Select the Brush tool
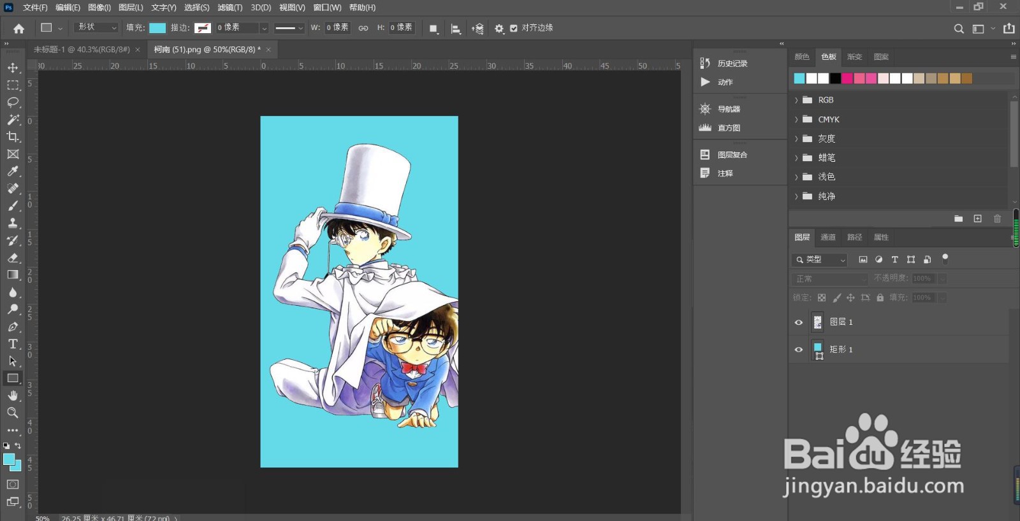 pyautogui.click(x=13, y=206)
